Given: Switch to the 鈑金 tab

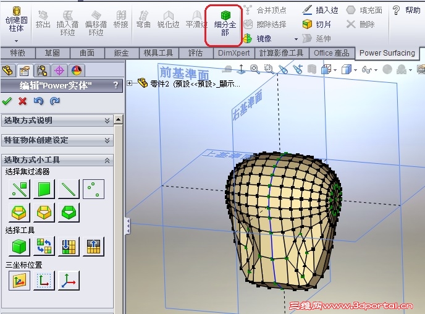Looking at the screenshot, I should (122, 53).
